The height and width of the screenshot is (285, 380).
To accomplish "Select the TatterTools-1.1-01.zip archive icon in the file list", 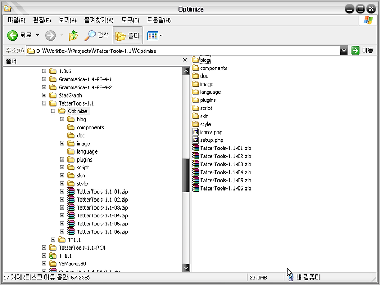I will pyautogui.click(x=196, y=148).
